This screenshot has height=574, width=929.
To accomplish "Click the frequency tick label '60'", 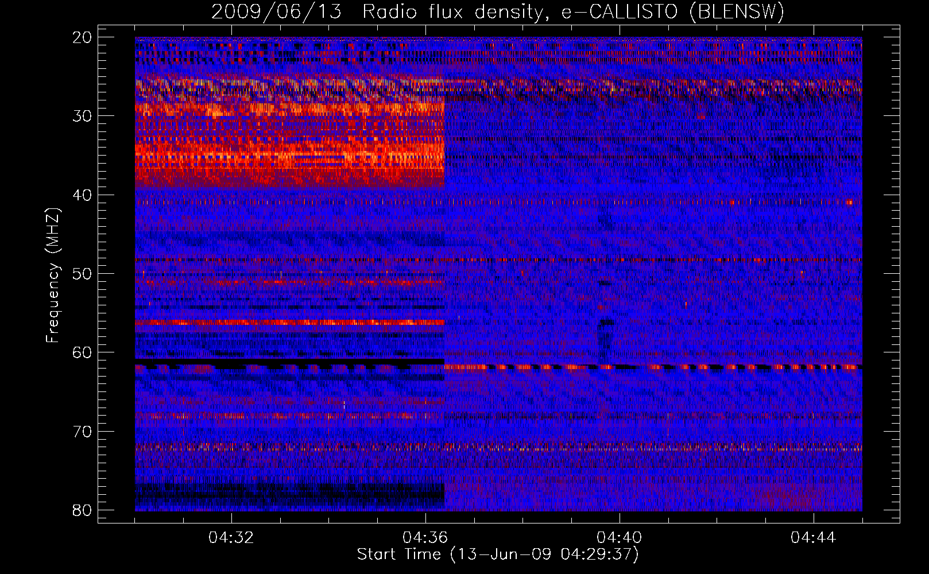I will click(x=83, y=352).
